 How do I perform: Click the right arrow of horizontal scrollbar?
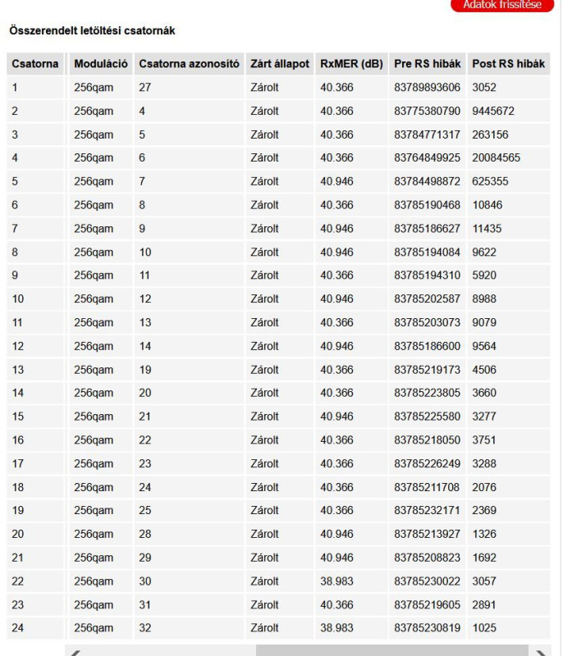(x=540, y=652)
